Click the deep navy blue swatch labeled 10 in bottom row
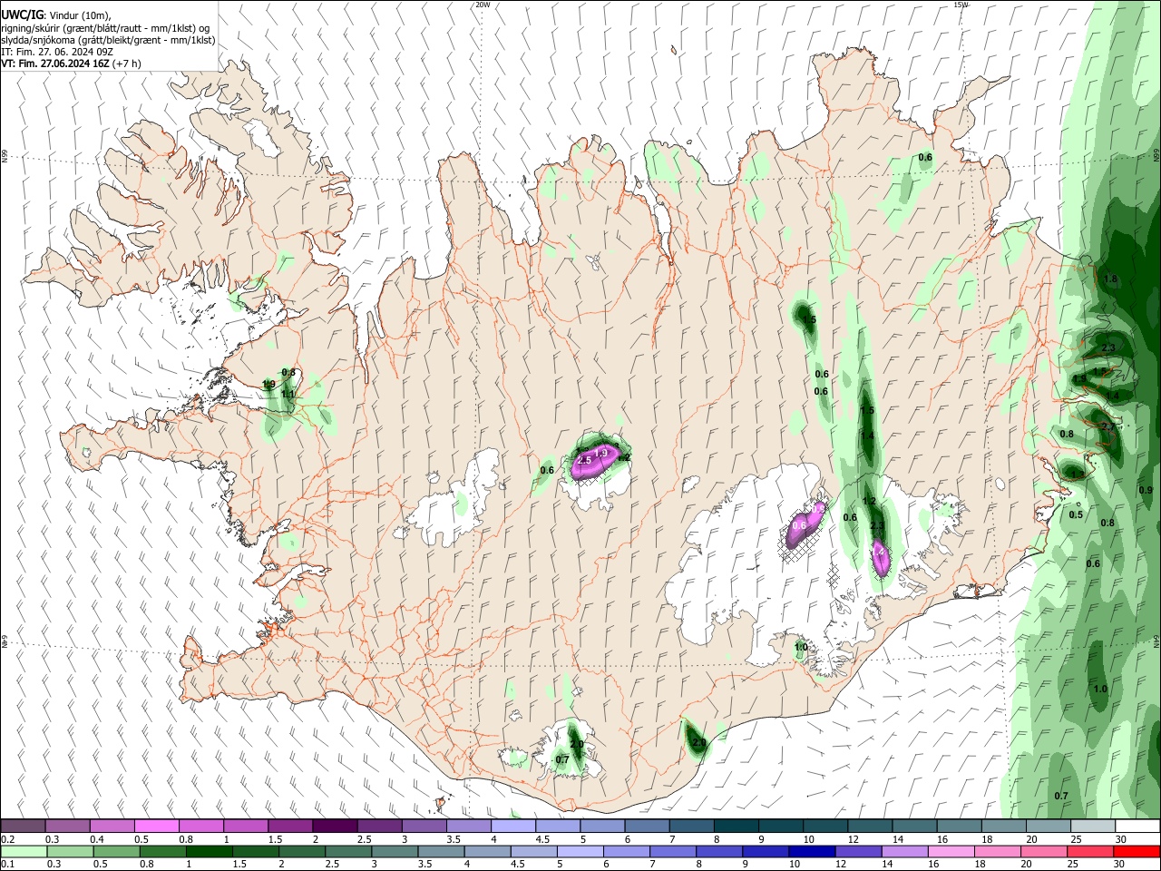 (810, 851)
